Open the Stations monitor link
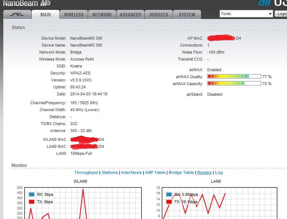 point(110,172)
